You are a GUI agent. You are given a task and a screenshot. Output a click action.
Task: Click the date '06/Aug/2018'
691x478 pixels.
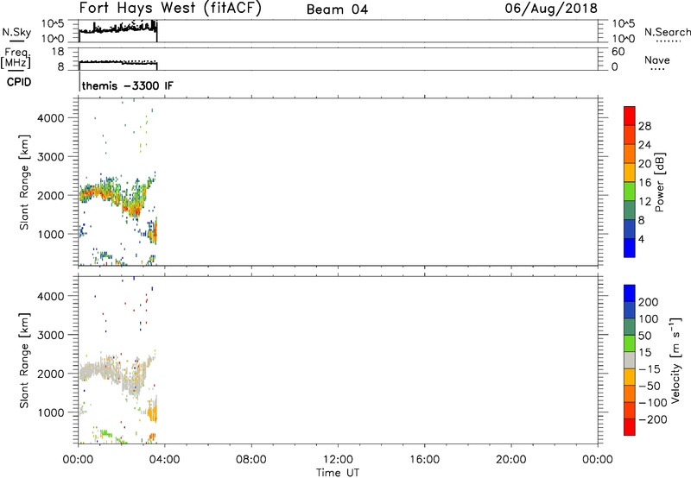pos(551,9)
